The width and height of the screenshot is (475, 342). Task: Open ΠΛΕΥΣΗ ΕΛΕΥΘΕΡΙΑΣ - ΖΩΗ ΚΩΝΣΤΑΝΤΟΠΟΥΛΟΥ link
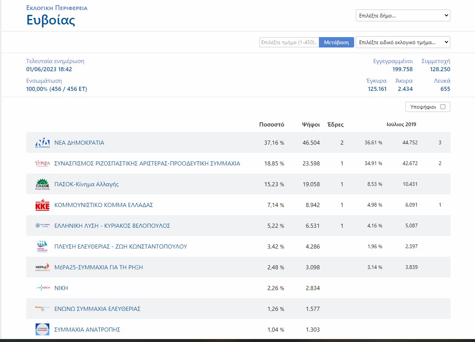[121, 247]
